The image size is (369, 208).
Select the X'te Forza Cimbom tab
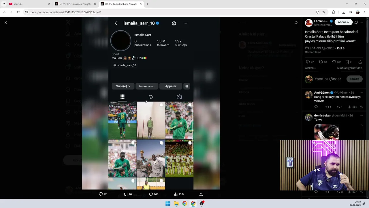tap(121, 4)
